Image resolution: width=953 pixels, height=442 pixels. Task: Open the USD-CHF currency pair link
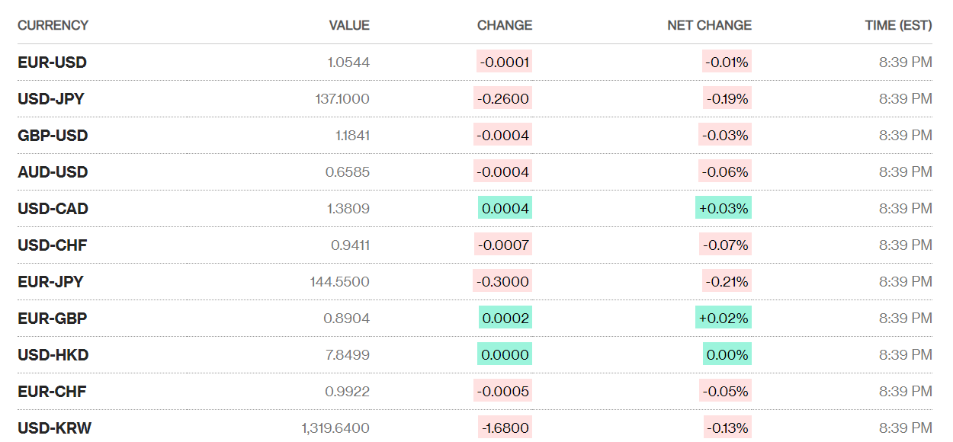pos(52,245)
